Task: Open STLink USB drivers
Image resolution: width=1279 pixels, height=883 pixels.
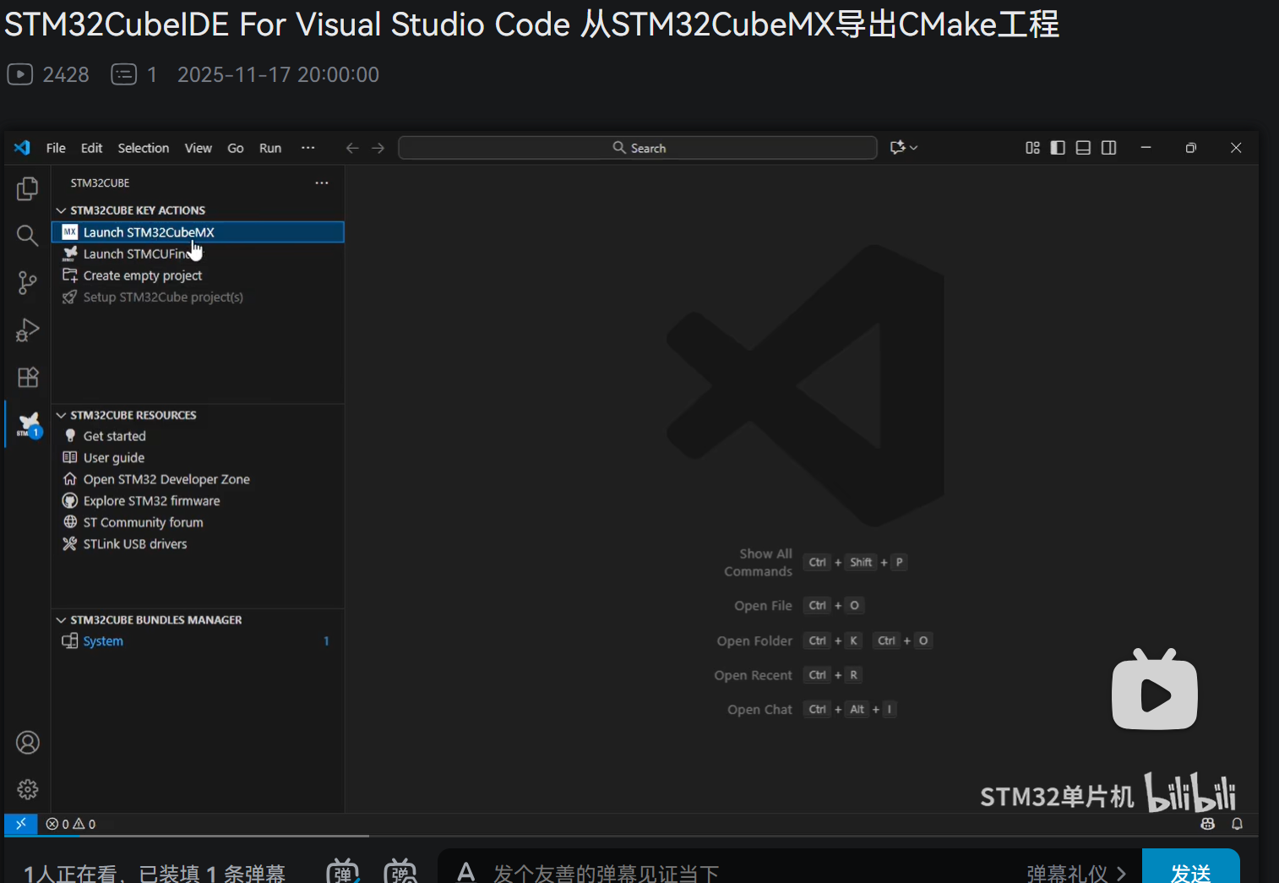Action: 198,544
